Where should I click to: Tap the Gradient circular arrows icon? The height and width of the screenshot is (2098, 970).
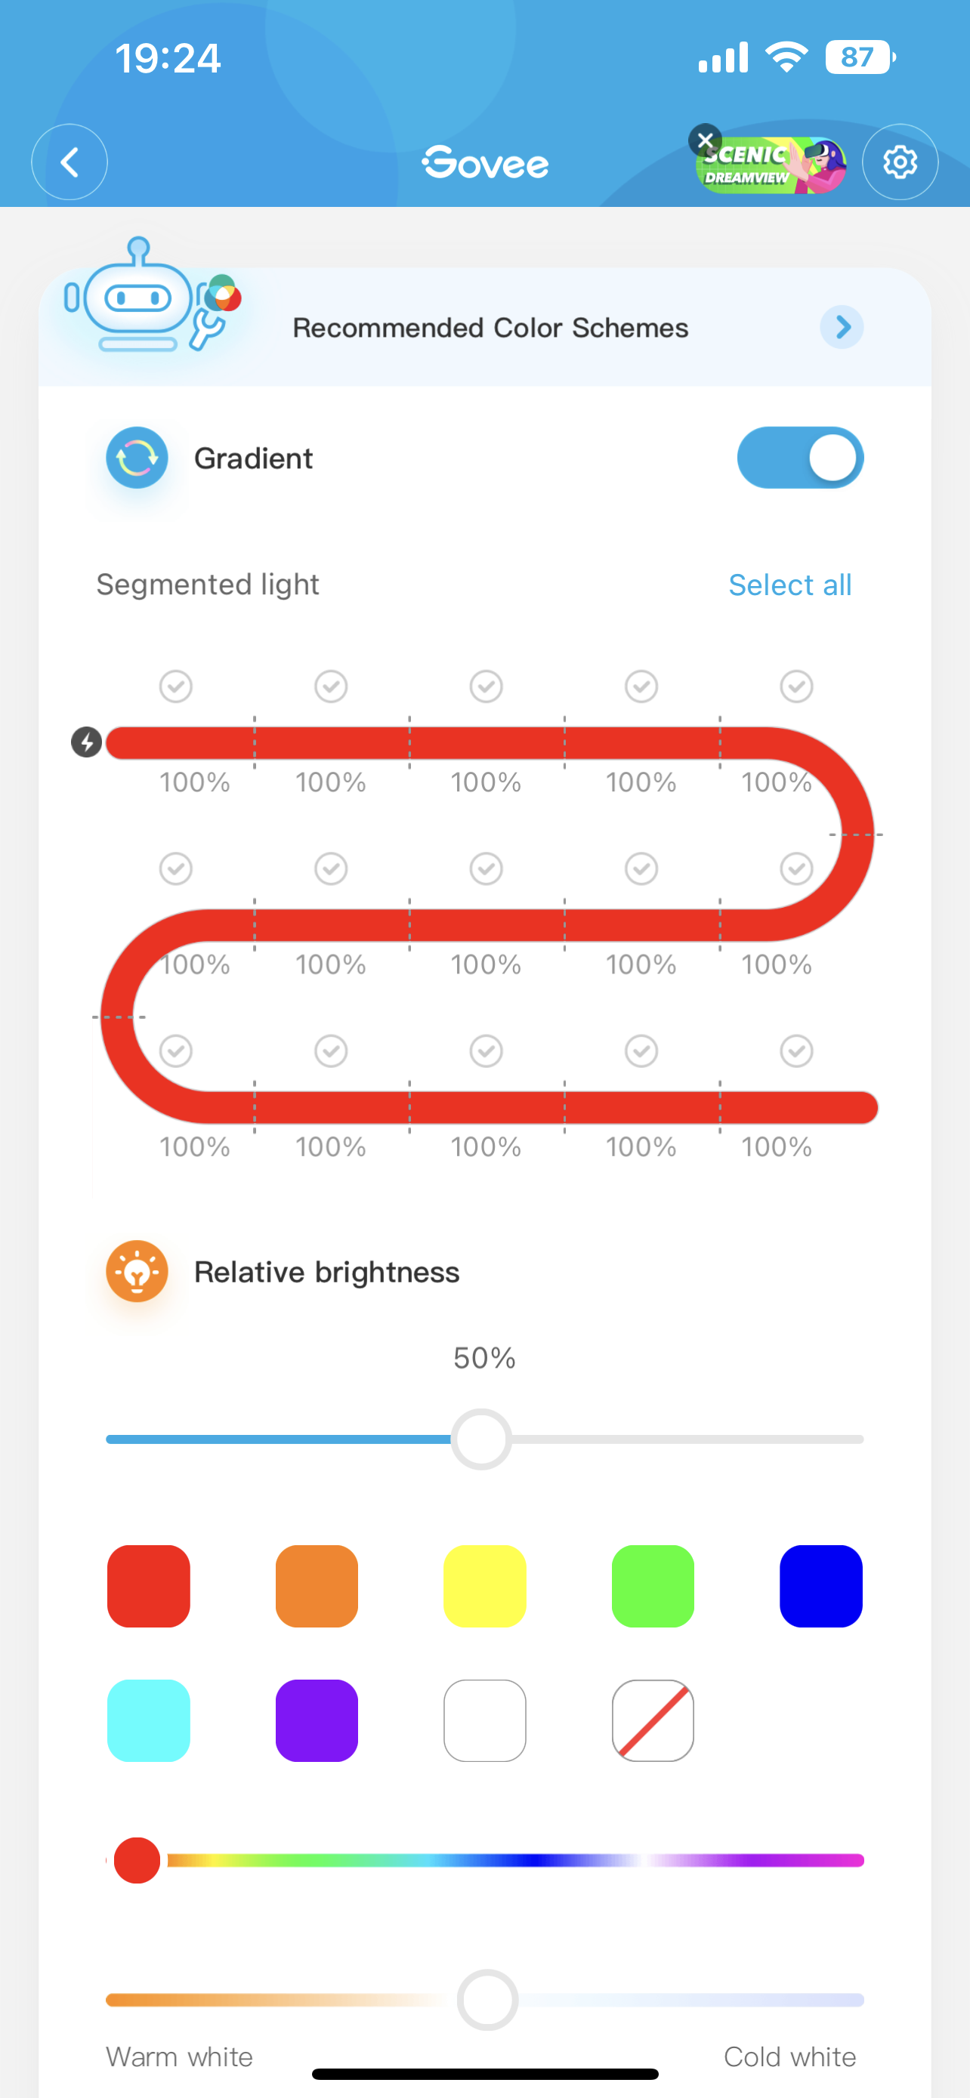tap(137, 458)
